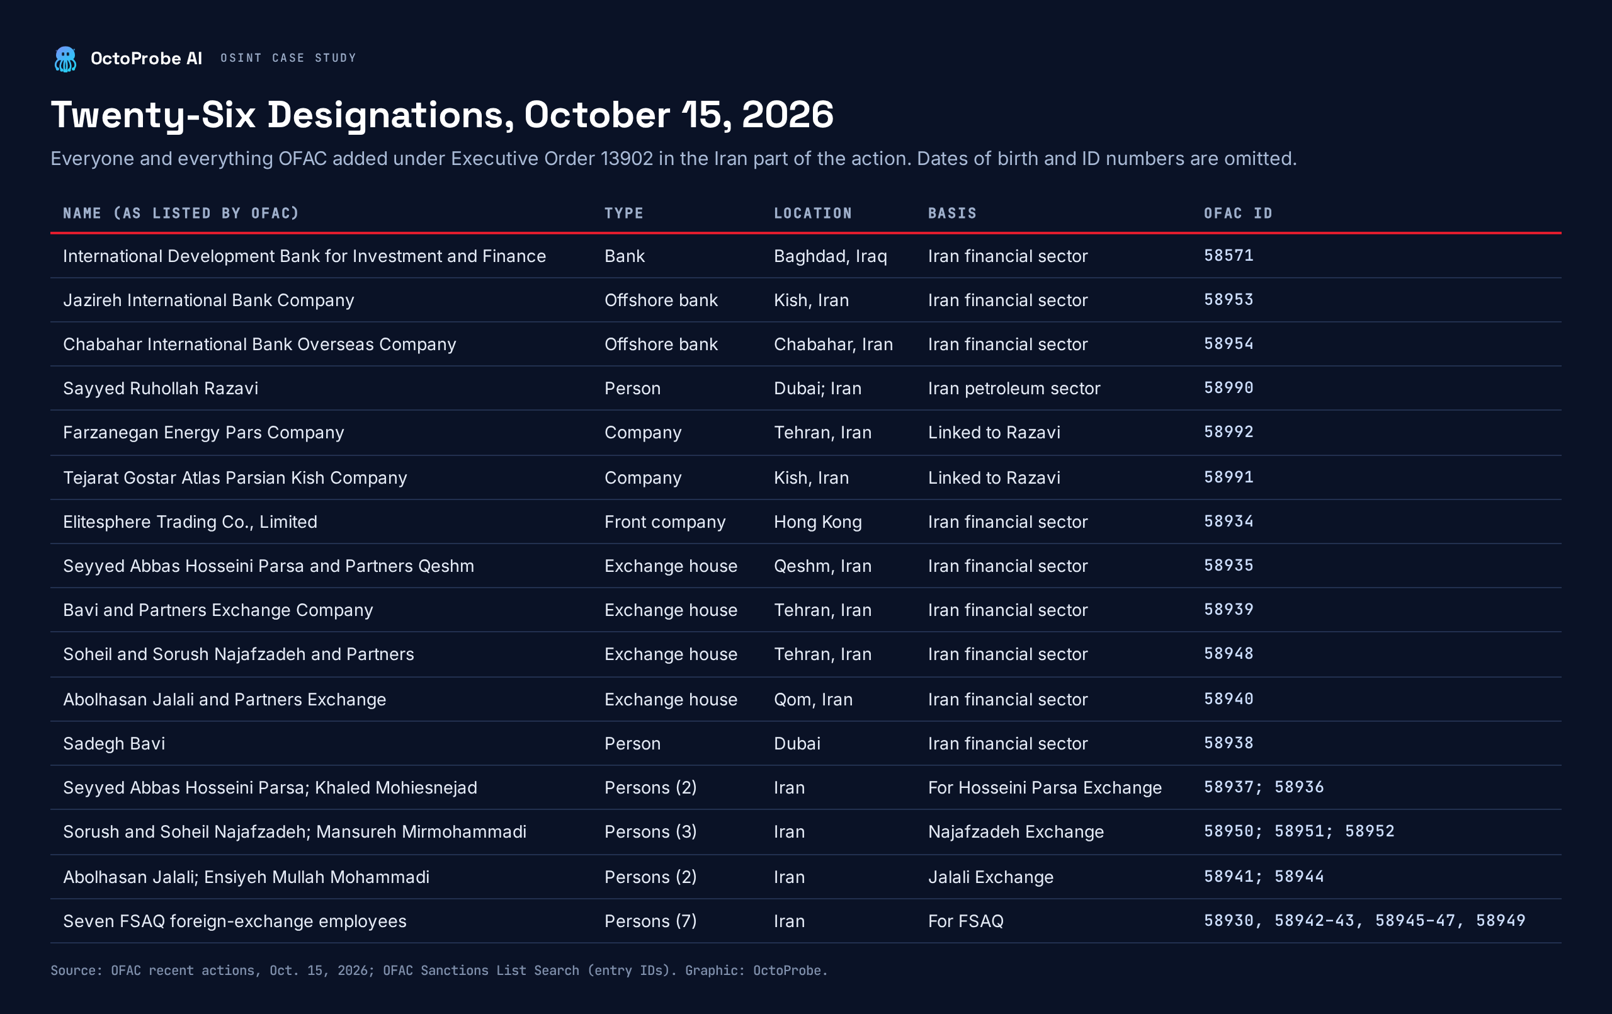Screen dimensions: 1612x1014
Task: Click Seven FSAQ foreign-exchange employees
Action: point(234,921)
